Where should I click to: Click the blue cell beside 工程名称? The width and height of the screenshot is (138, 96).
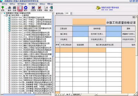81,29
